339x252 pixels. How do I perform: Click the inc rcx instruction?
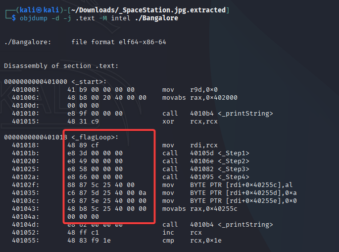pos(182,233)
